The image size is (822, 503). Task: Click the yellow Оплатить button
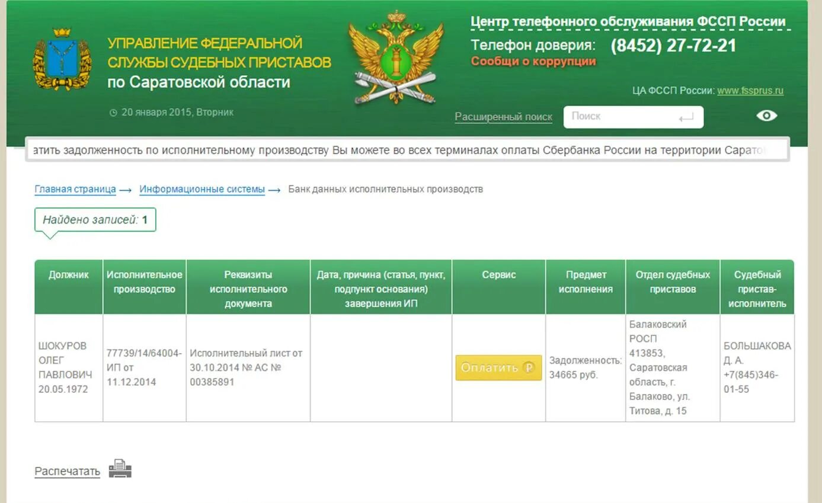click(x=498, y=367)
